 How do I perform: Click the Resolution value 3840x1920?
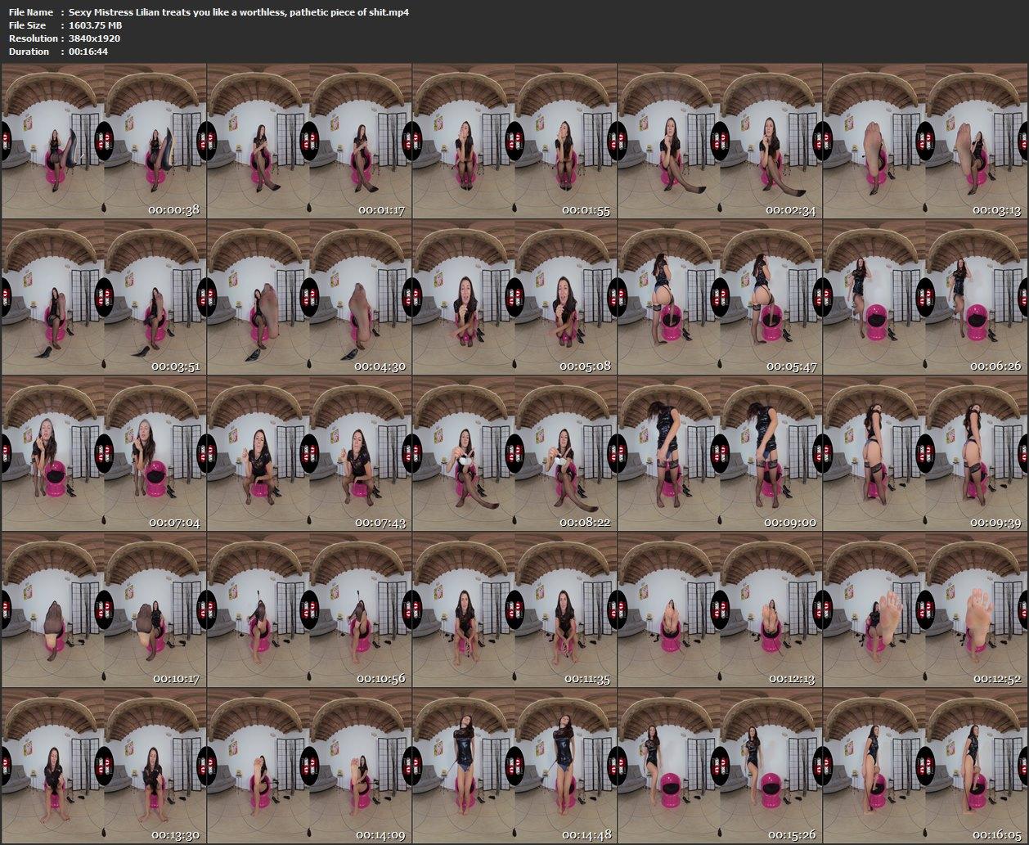click(94, 38)
